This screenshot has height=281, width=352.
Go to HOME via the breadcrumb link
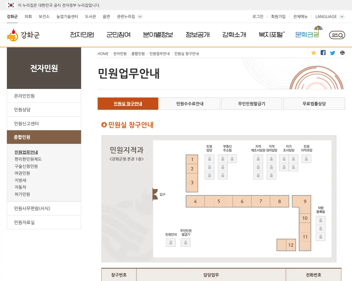(x=103, y=54)
